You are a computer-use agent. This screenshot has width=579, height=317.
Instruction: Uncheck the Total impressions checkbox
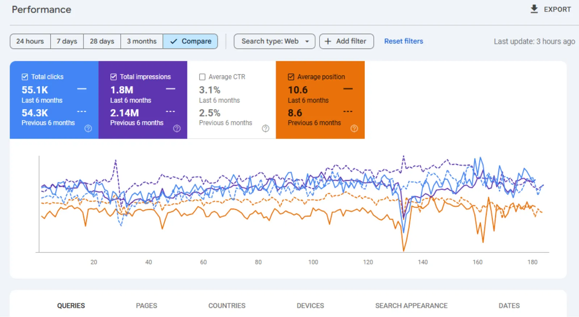[113, 77]
